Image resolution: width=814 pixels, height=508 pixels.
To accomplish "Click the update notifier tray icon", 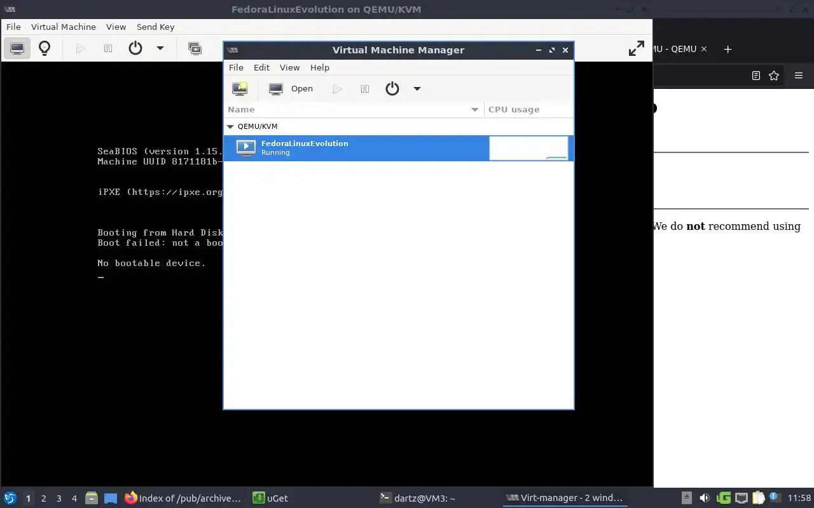I will (x=775, y=498).
